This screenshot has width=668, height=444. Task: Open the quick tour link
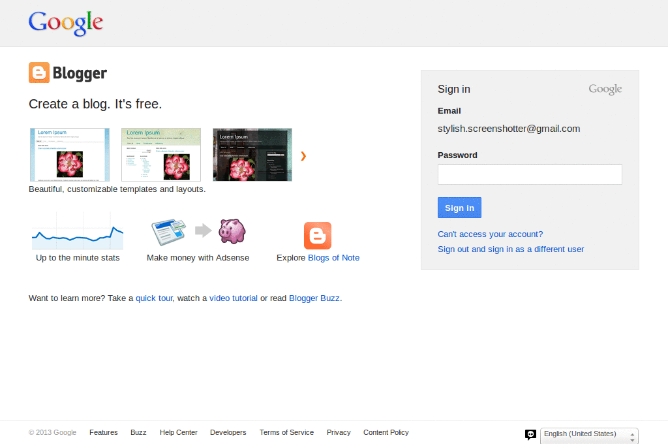click(x=154, y=298)
